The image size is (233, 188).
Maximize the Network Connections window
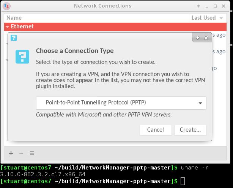coord(215,6)
